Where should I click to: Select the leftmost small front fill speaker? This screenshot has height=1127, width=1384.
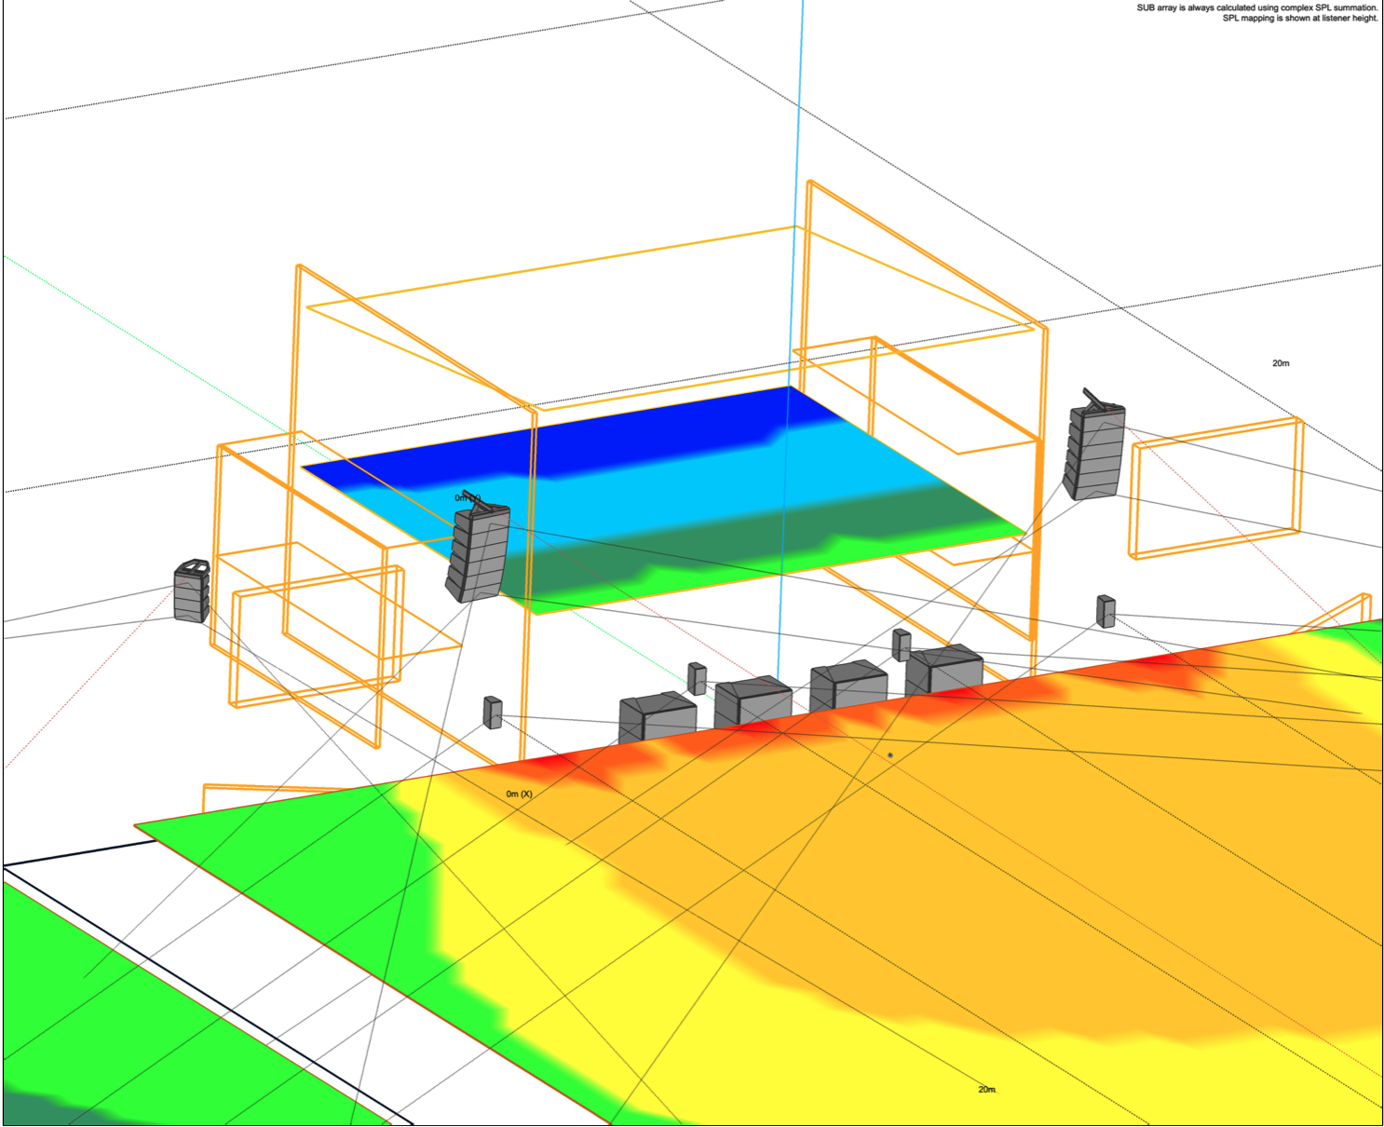pos(493,713)
